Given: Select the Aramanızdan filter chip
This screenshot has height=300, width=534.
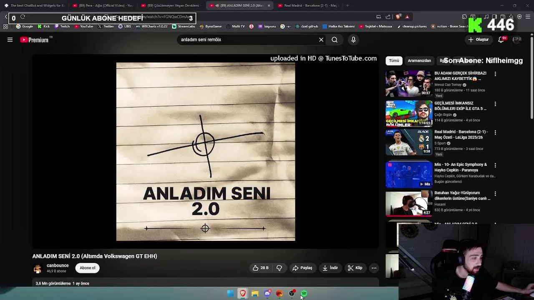Looking at the screenshot, I should [x=419, y=61].
